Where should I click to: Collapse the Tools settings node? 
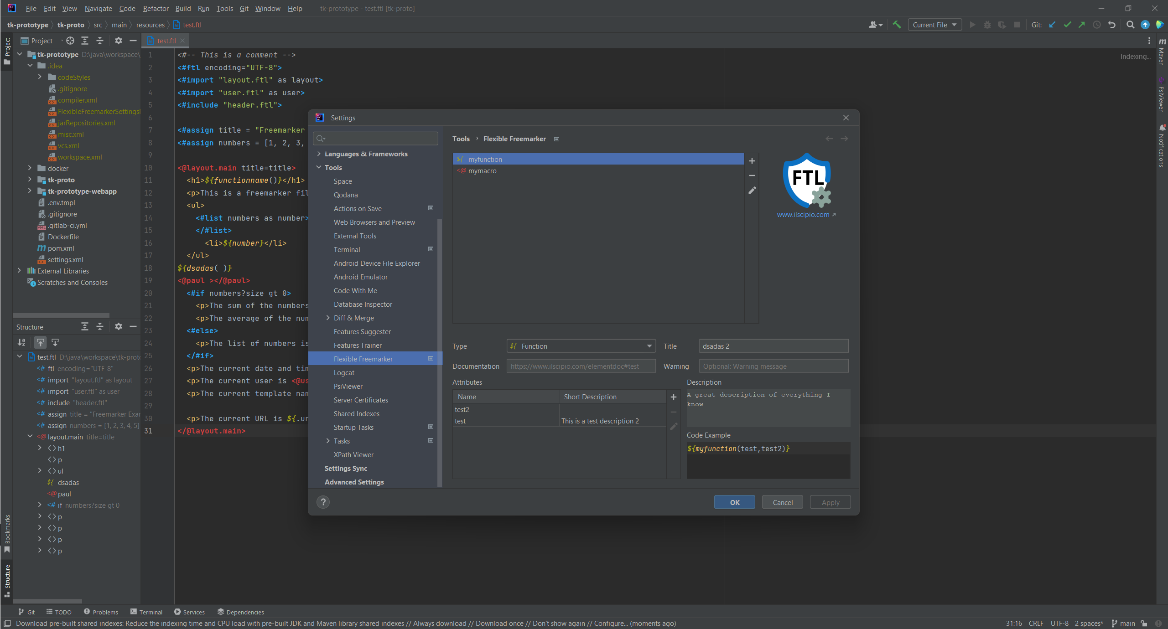click(319, 167)
